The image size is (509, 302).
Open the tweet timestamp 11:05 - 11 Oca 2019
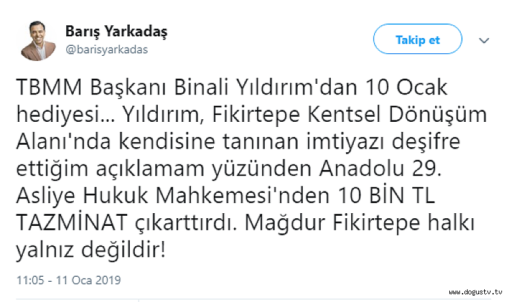70,279
